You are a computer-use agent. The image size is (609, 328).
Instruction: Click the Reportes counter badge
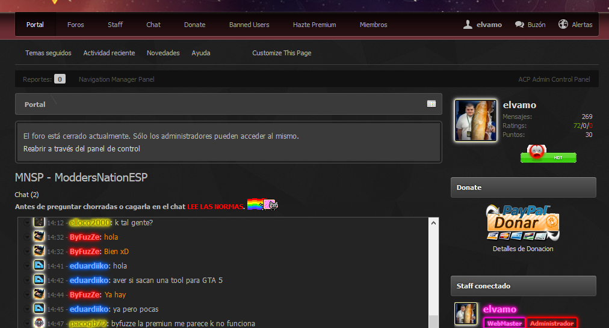click(x=60, y=79)
